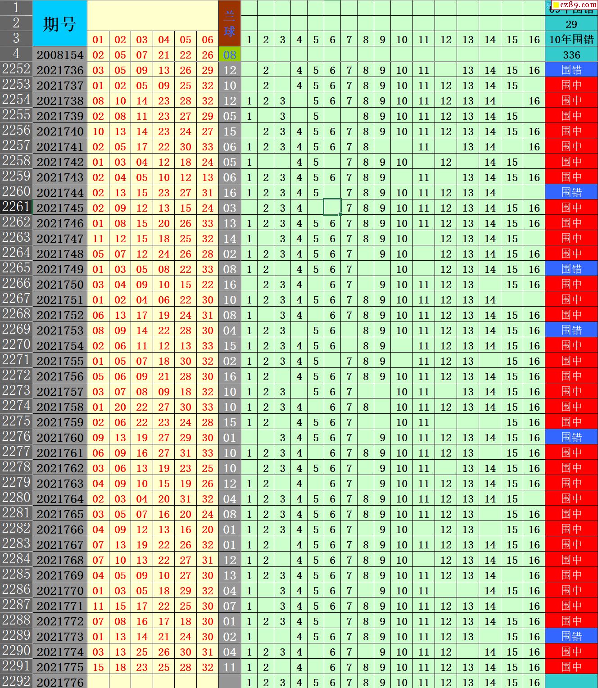598x688 pixels.
Task: Click the 围中 cell in row 2021764
Action: pos(571,498)
